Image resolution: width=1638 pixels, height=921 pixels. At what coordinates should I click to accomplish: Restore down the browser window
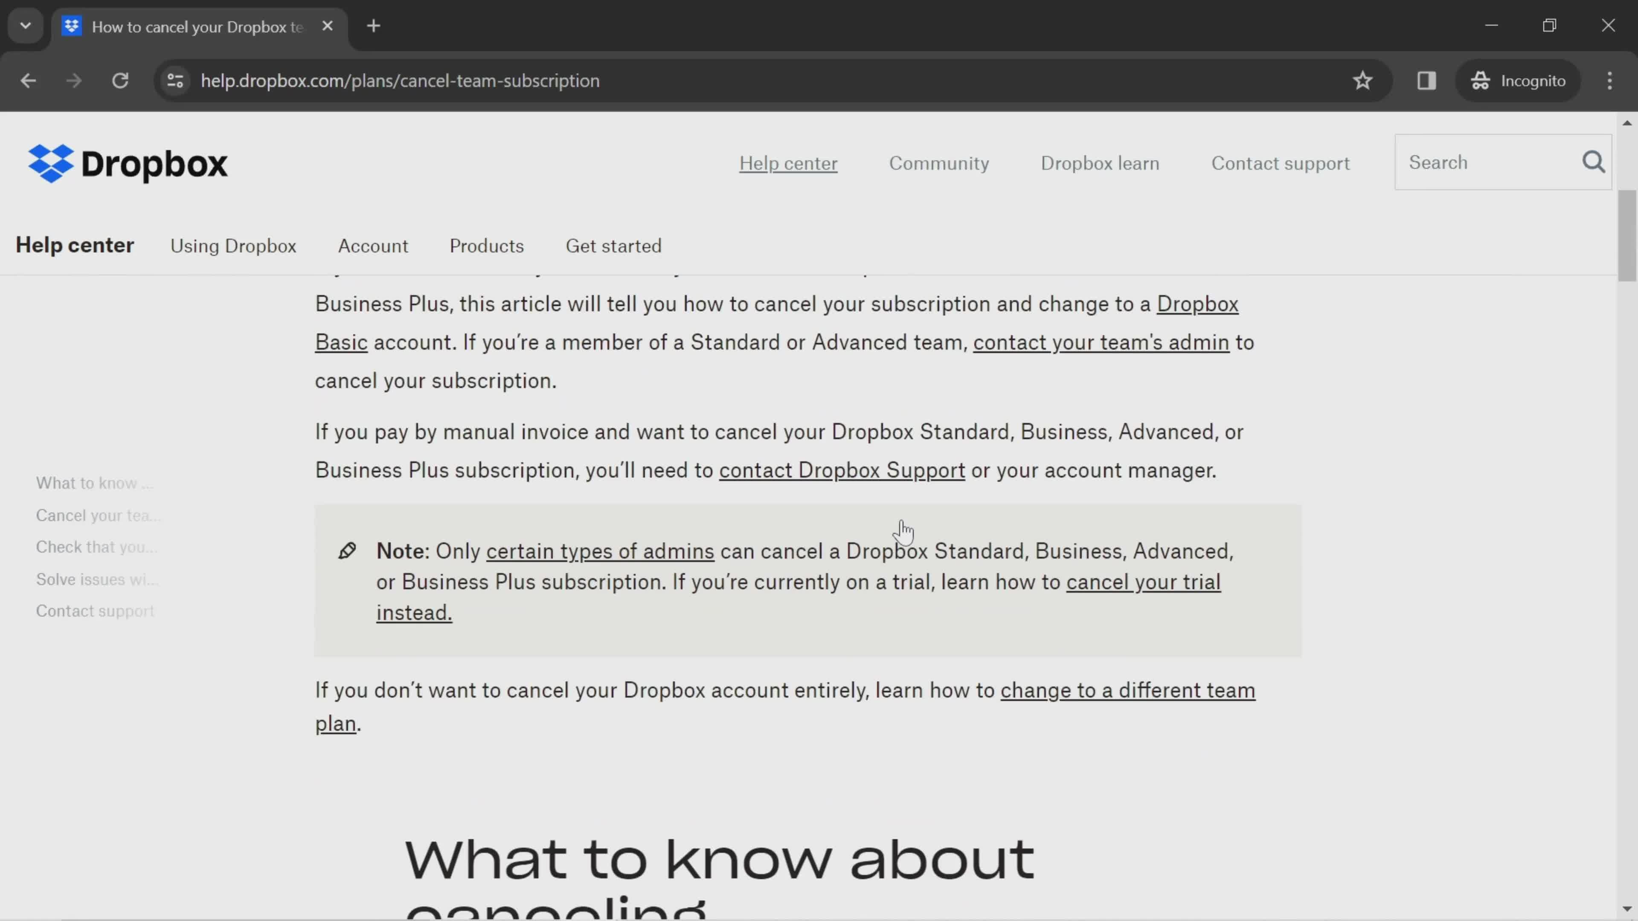[x=1550, y=26]
